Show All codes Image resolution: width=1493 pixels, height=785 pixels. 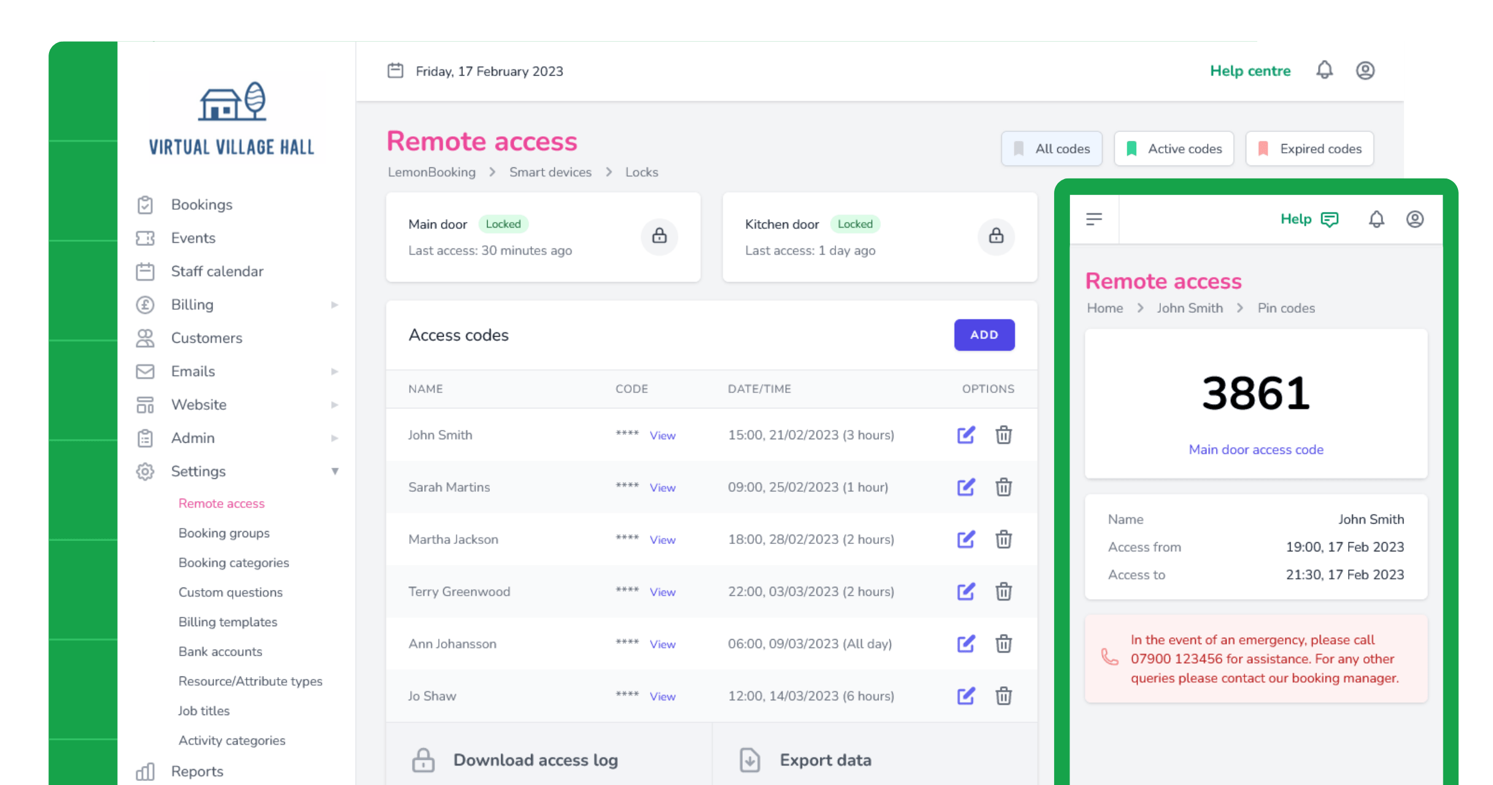pos(1052,148)
